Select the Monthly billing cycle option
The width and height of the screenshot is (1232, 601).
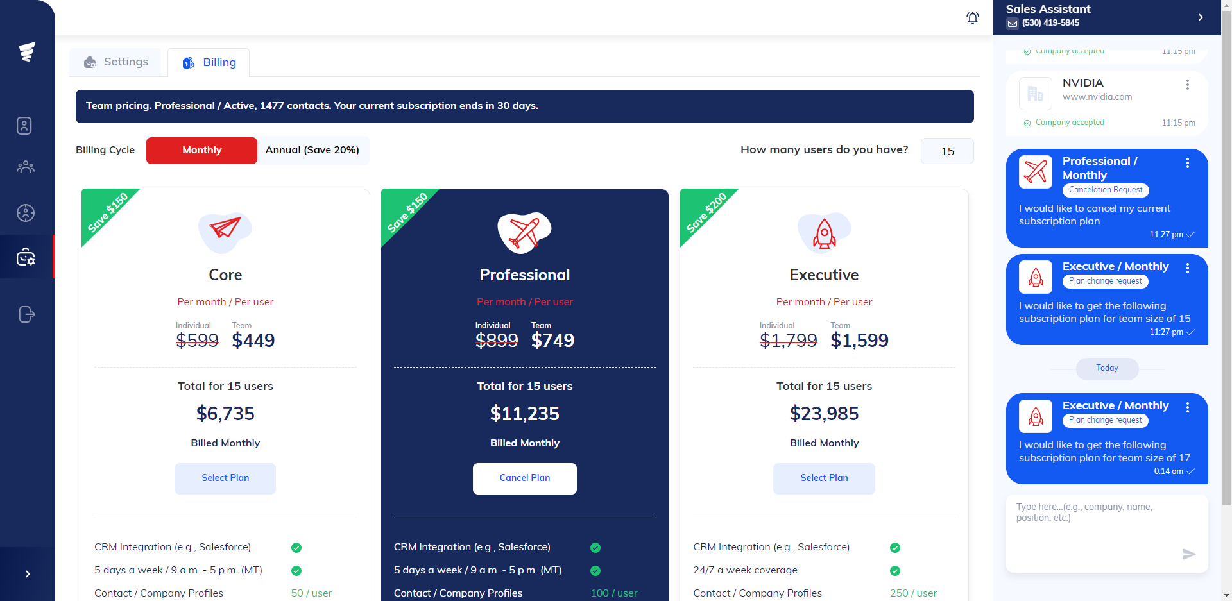tap(201, 150)
